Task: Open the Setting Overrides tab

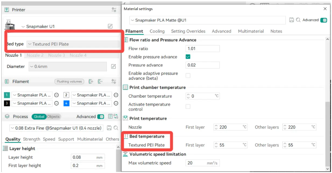Action: click(x=188, y=31)
